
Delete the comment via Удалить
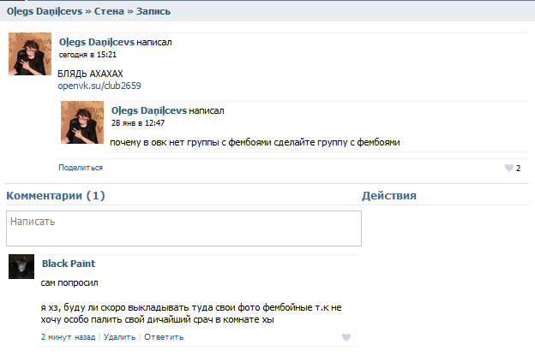119,337
